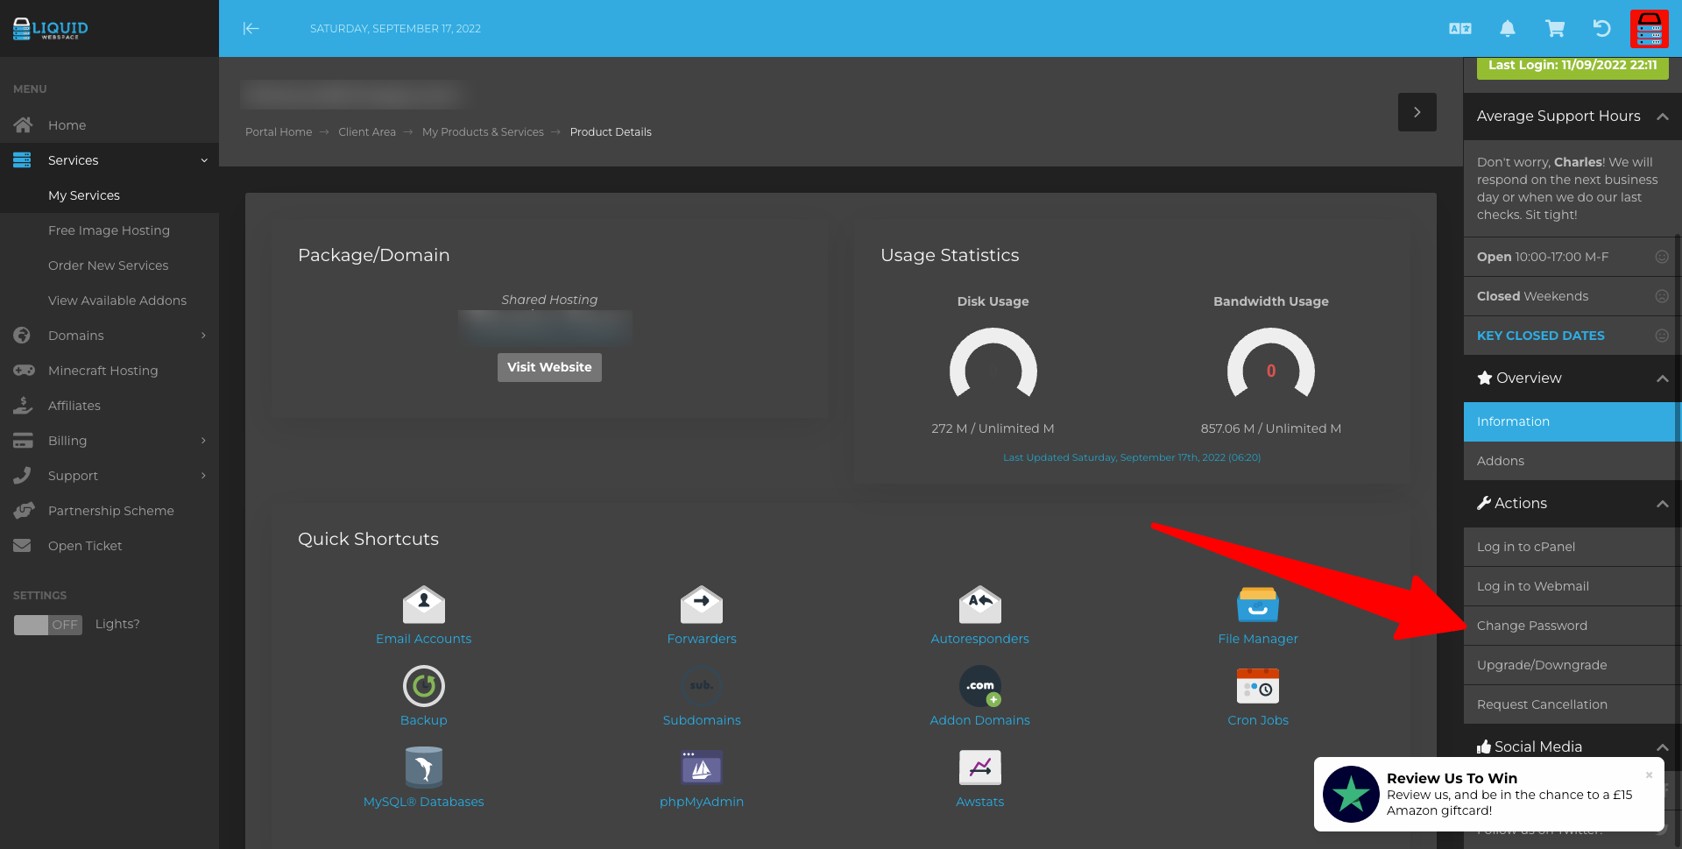Image resolution: width=1682 pixels, height=849 pixels.
Task: Collapse the Average Support Hours panel
Action: pyautogui.click(x=1662, y=117)
